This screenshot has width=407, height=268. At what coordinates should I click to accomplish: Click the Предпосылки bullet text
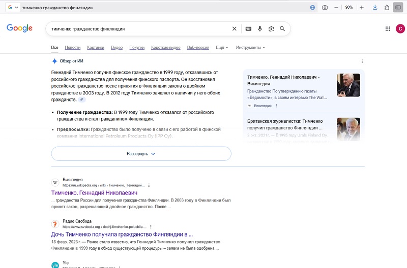[138, 132]
